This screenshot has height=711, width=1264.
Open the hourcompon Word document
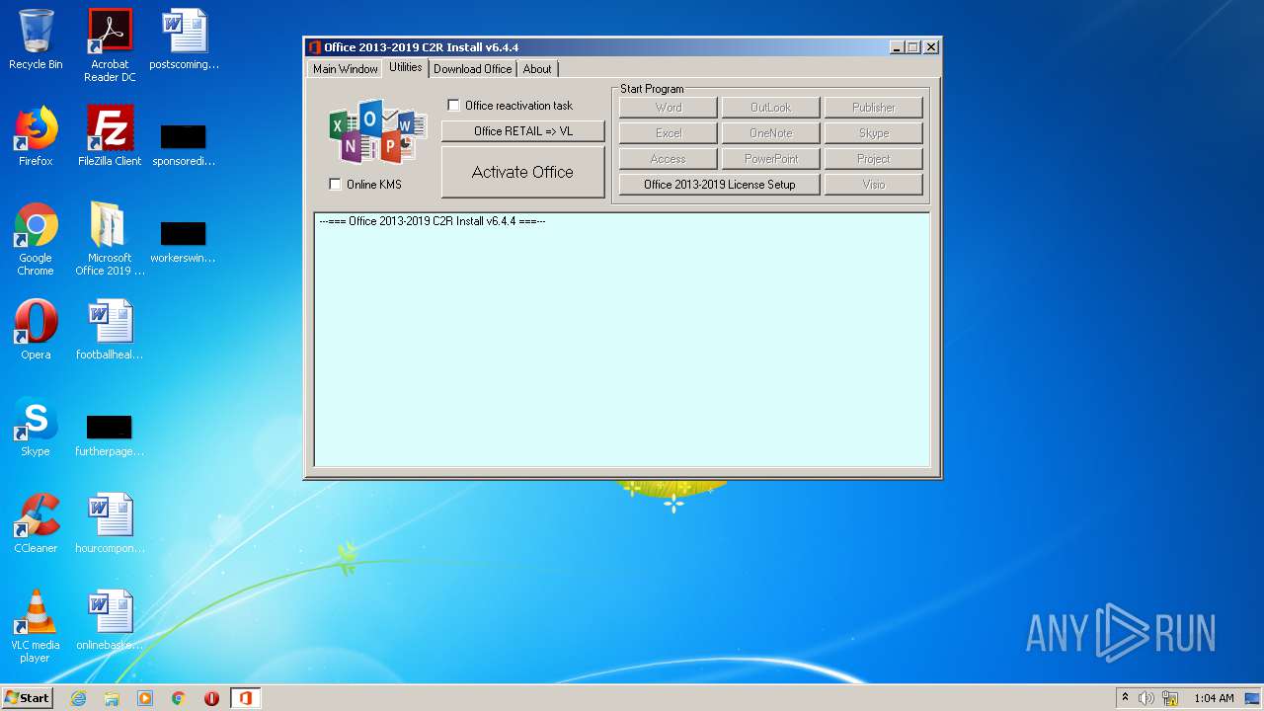110,524
